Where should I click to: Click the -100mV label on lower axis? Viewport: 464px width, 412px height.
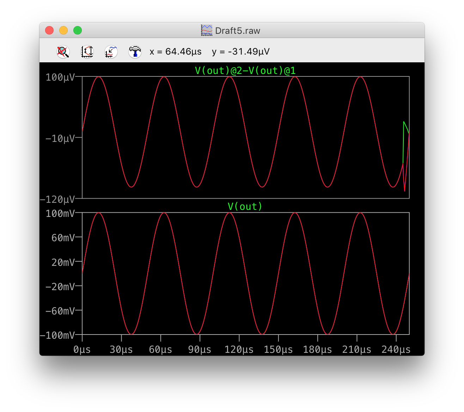point(57,335)
